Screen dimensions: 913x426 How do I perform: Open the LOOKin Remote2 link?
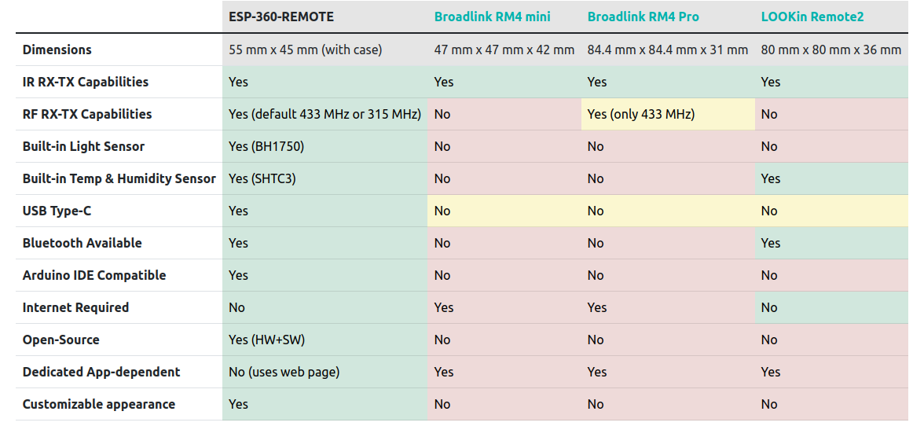coord(812,17)
